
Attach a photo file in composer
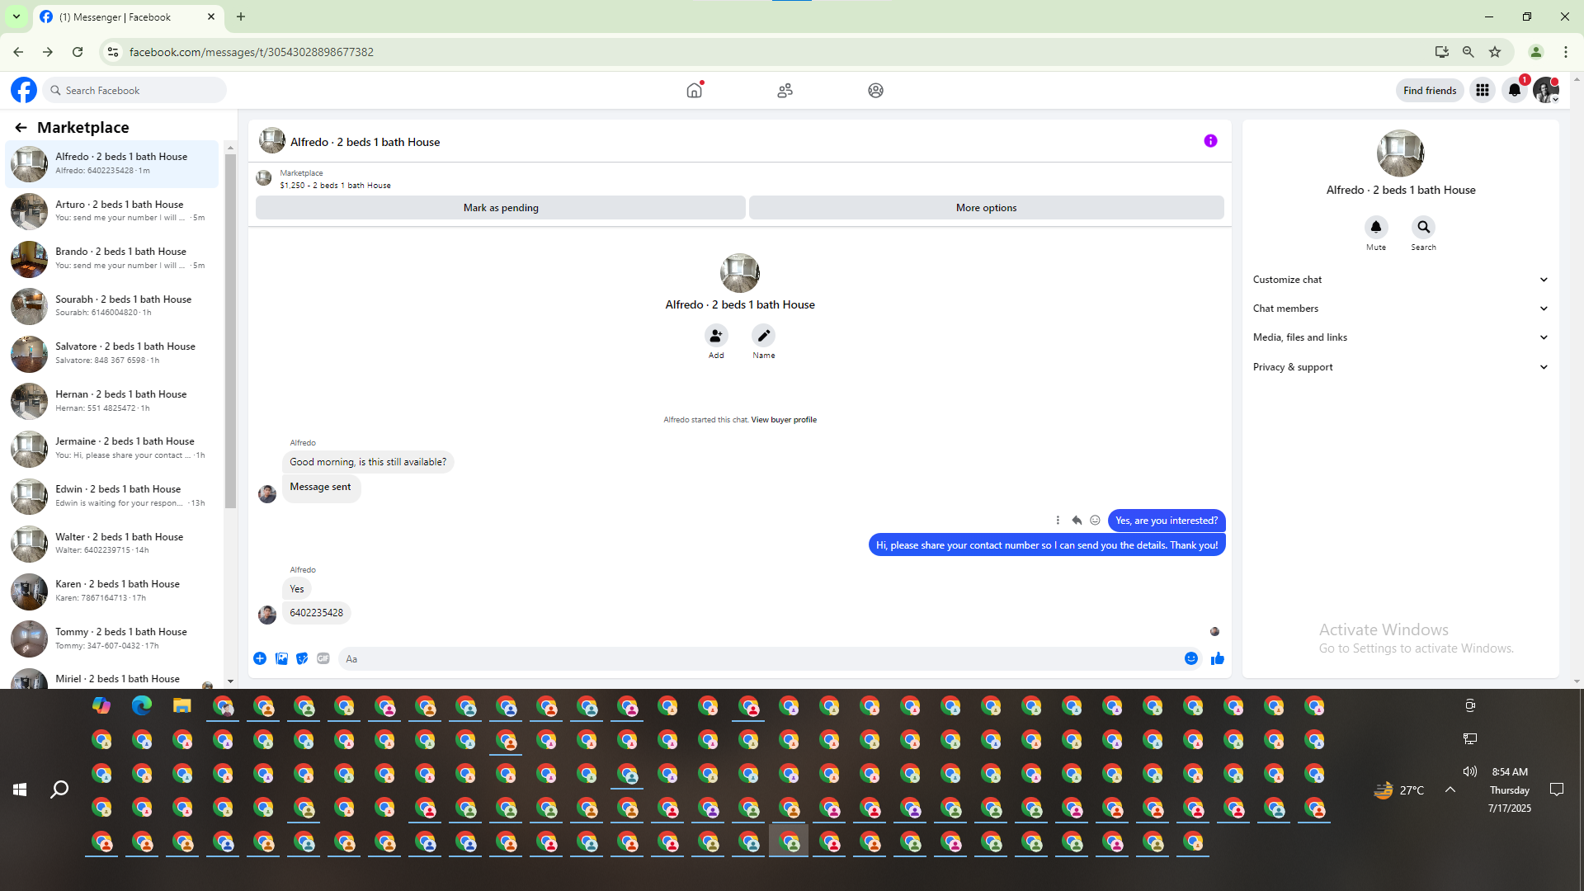[x=281, y=658]
